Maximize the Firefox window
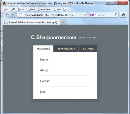 (x=114, y=2)
